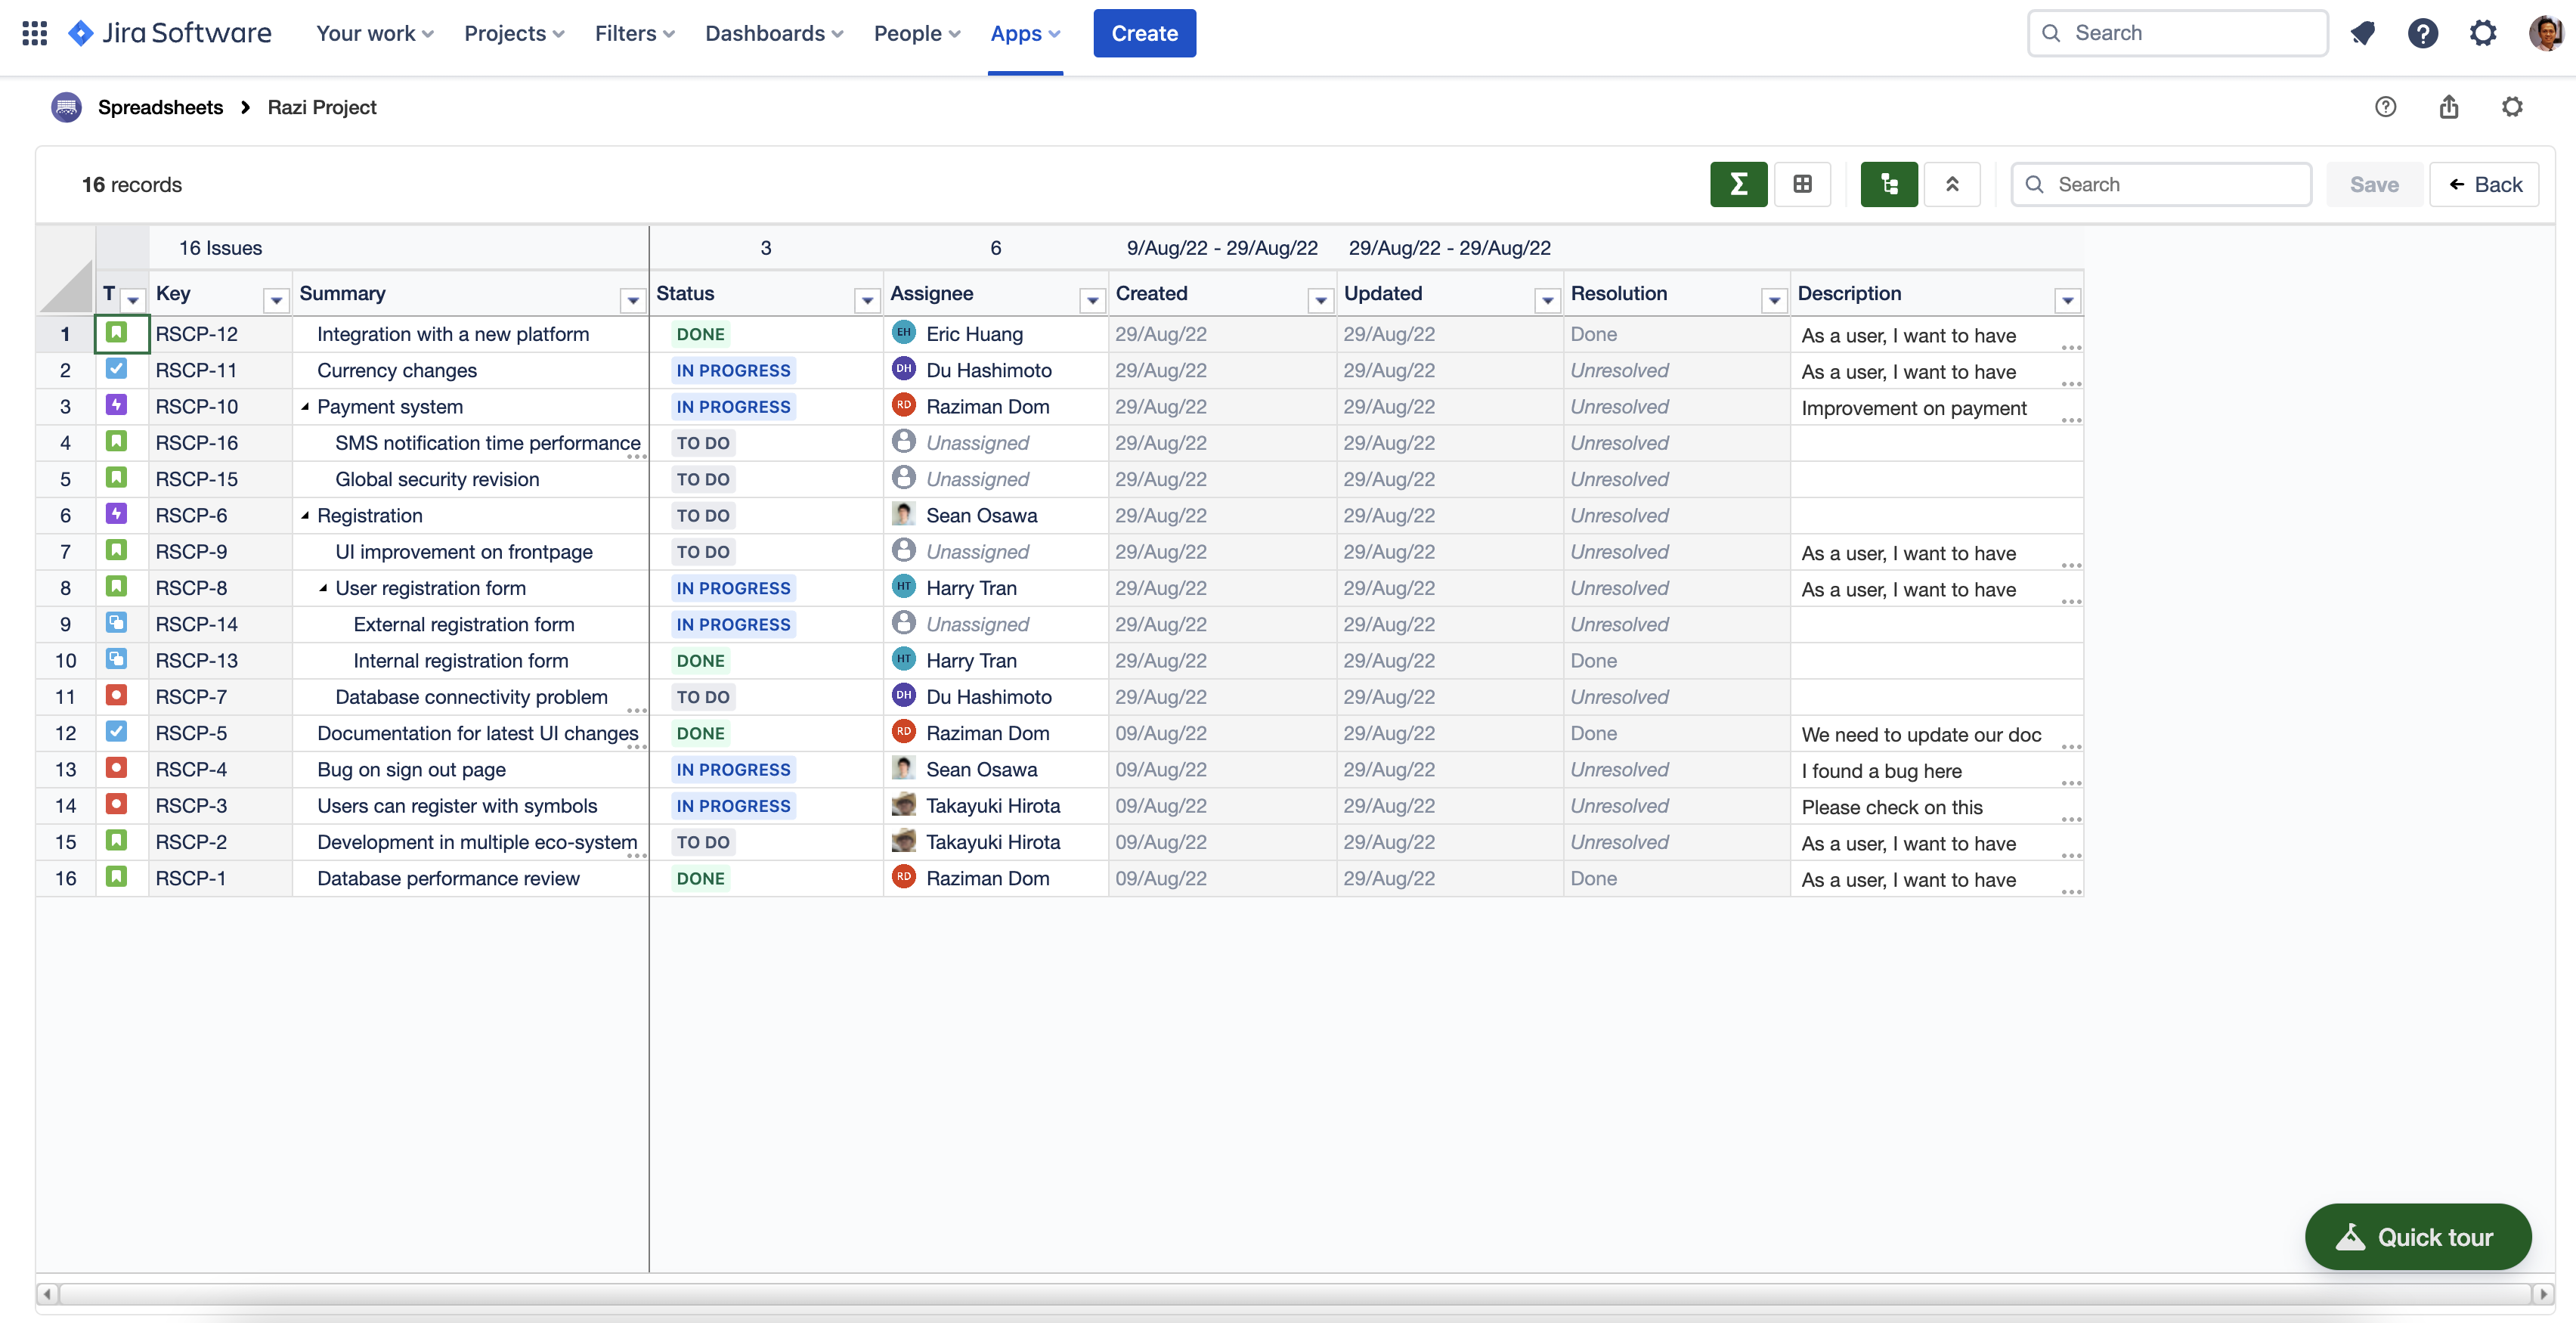
Task: Open the Dashboards menu
Action: tap(773, 33)
